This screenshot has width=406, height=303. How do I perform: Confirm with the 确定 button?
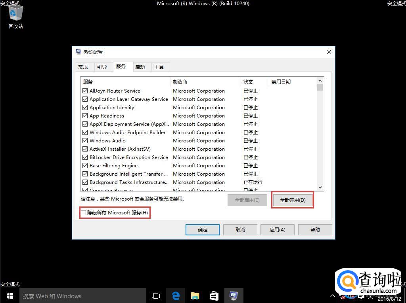coord(203,230)
